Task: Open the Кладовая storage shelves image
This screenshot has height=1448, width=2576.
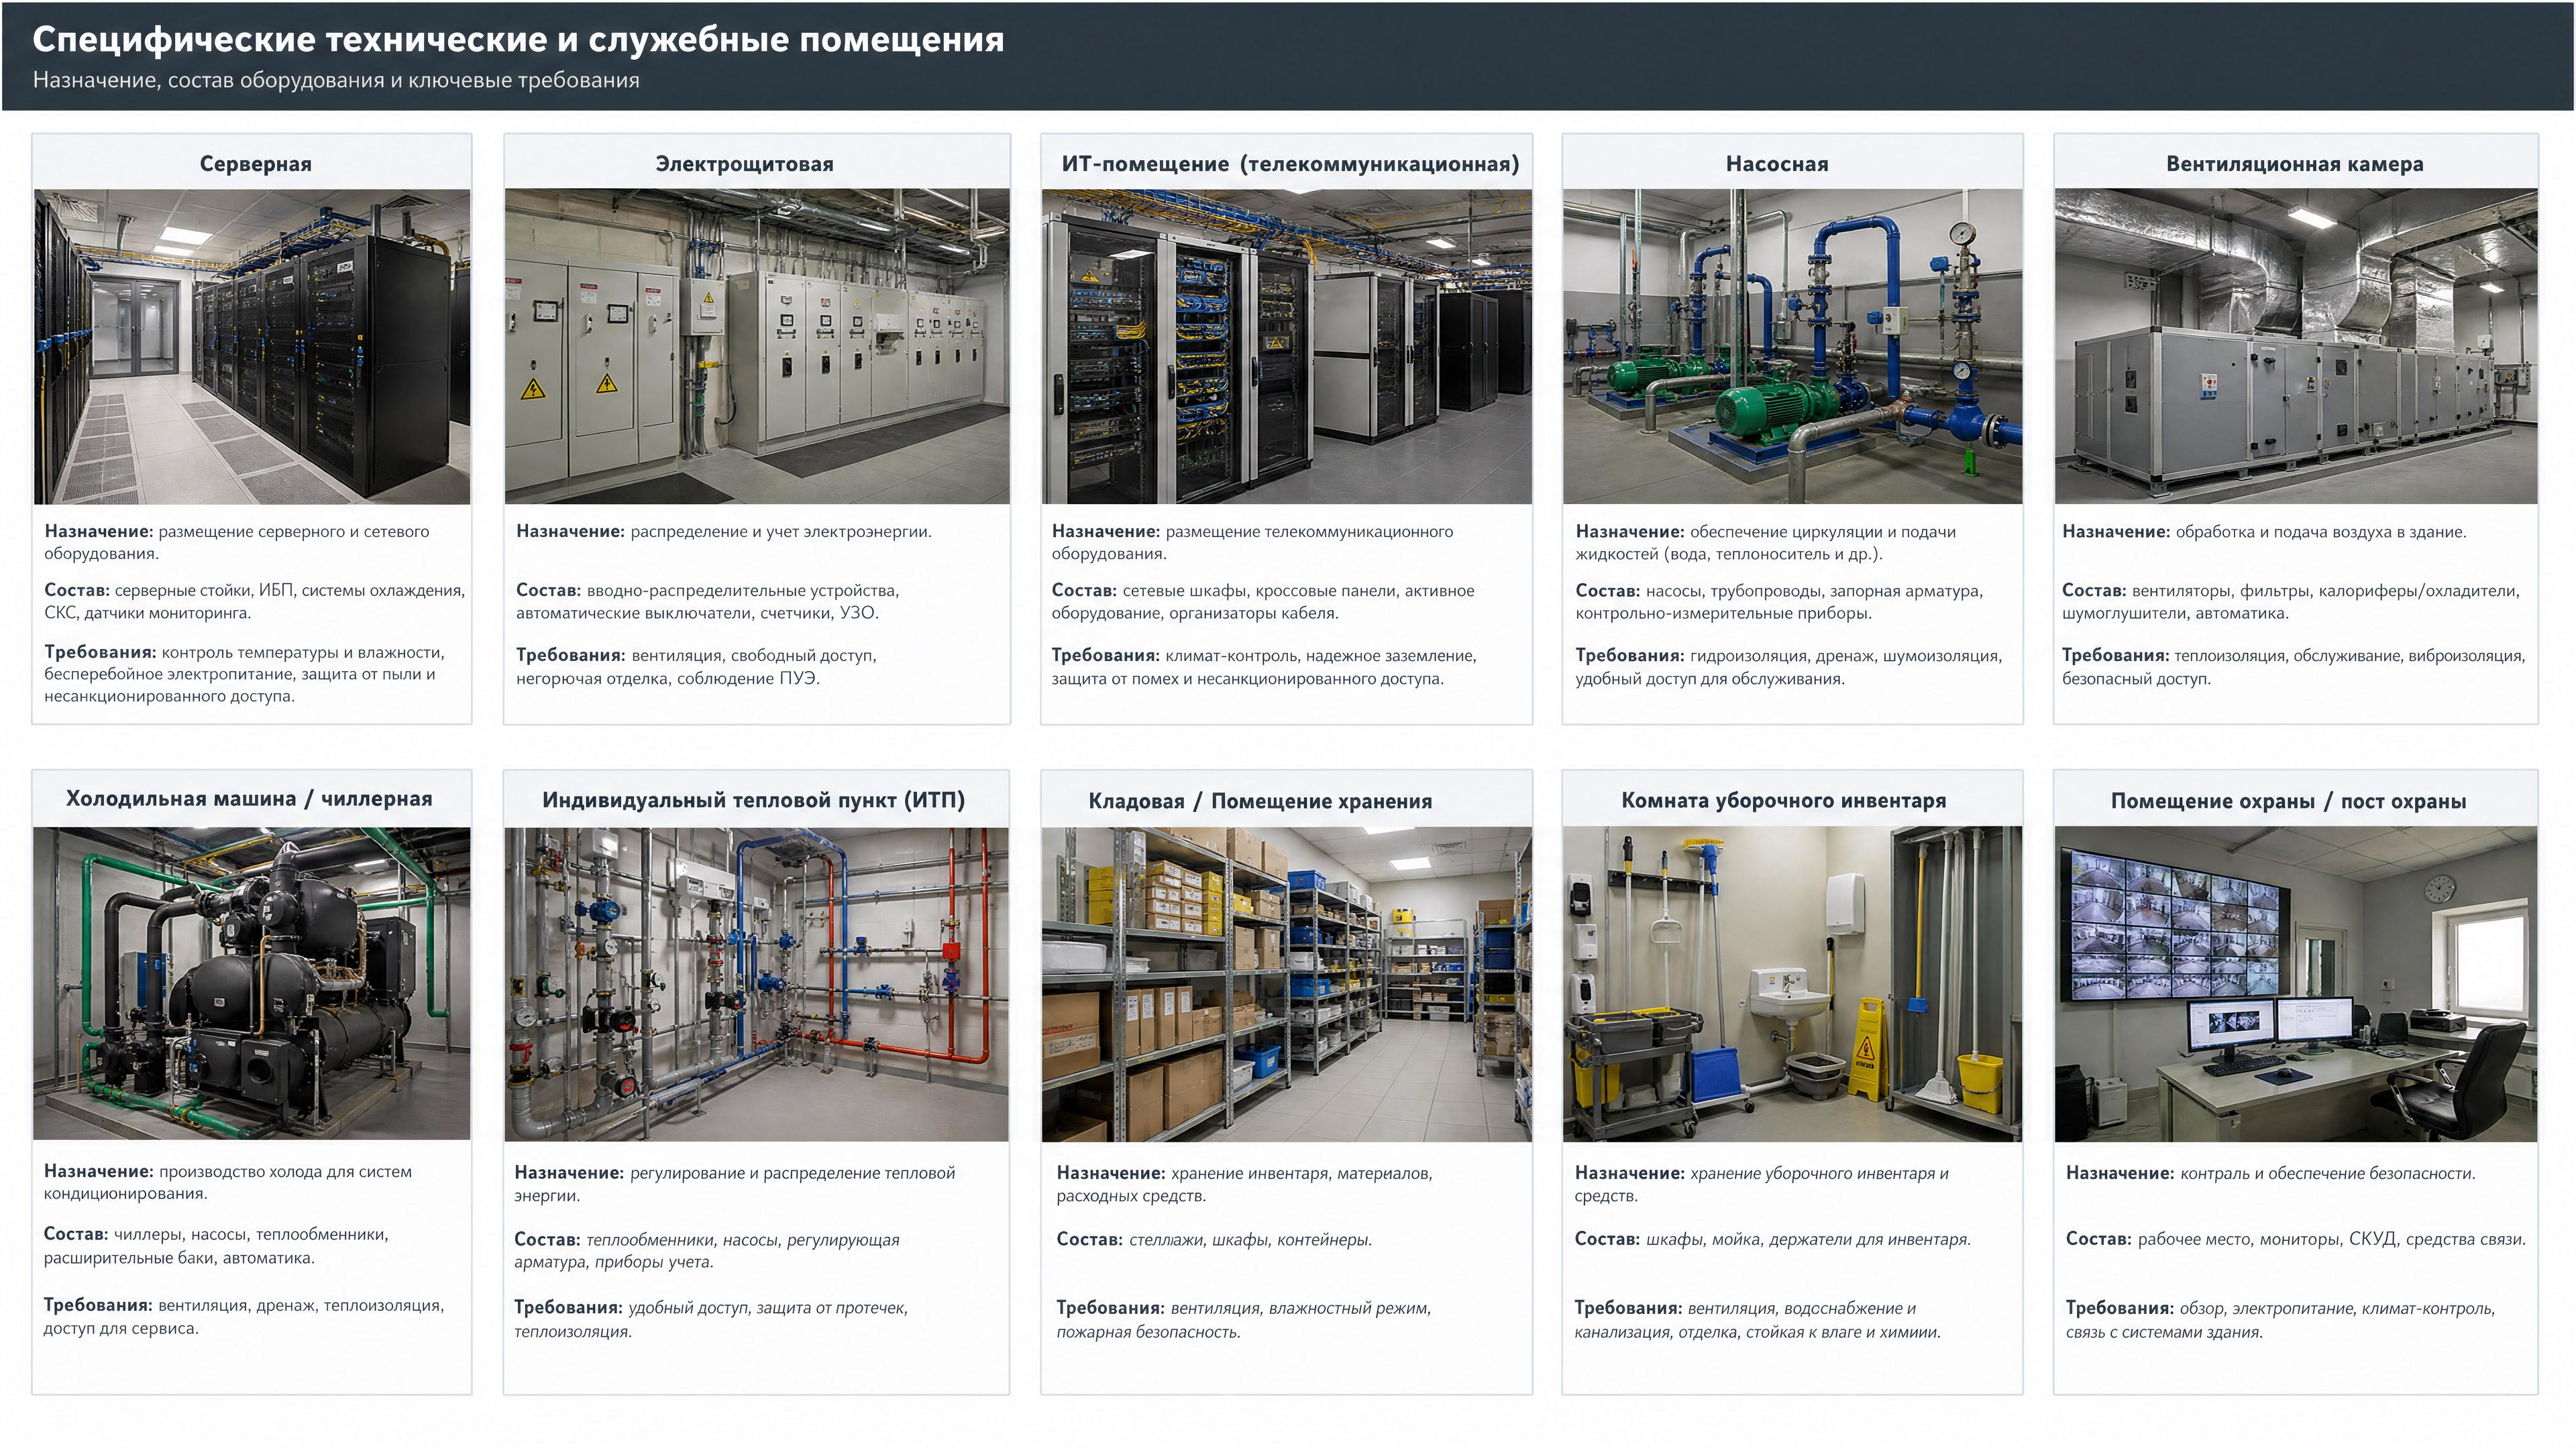Action: (x=1287, y=984)
